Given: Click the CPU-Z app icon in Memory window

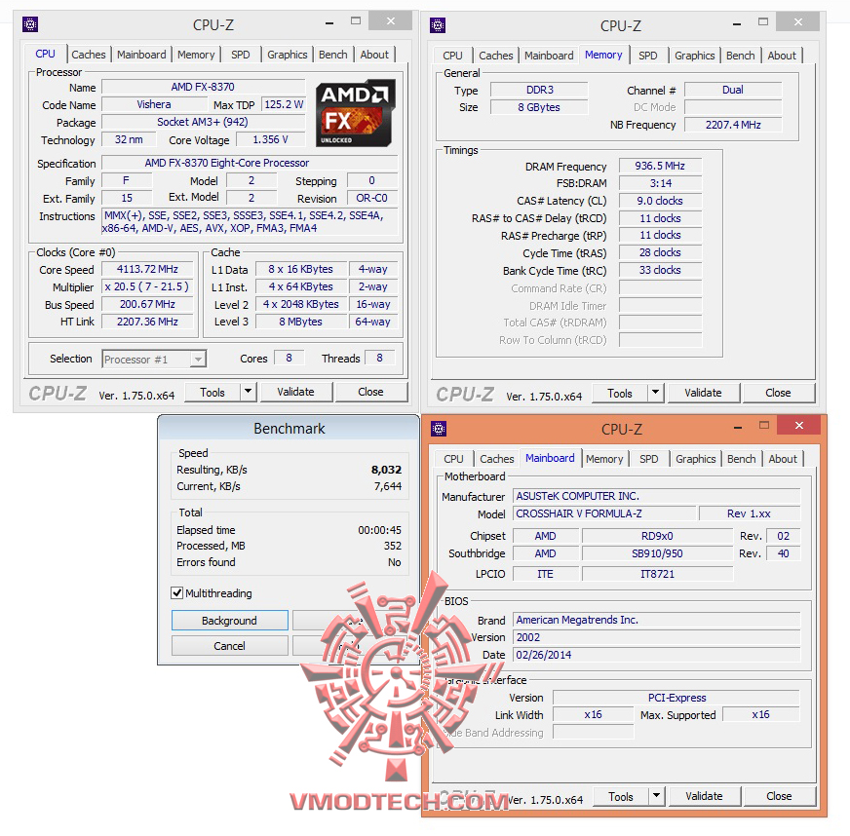Looking at the screenshot, I should coord(438,25).
